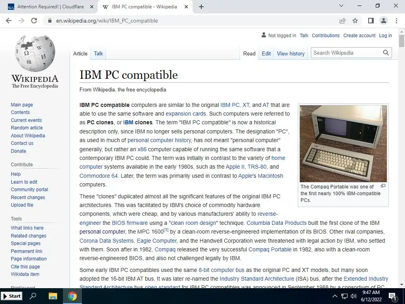Close the IBM PC compatible tab
The image size is (405, 304).
coord(186,7)
